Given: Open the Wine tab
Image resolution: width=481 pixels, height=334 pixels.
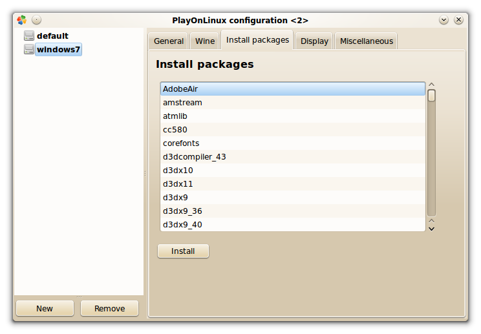Looking at the screenshot, I should 205,41.
